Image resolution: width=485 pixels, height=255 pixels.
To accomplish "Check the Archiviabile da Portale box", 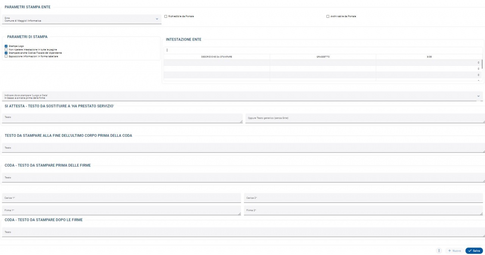I will 328,16.
